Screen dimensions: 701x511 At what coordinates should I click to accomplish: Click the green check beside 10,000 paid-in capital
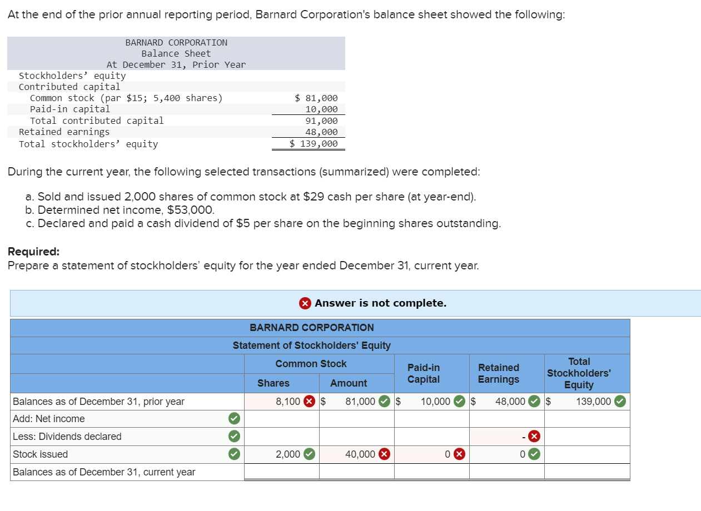[x=460, y=402]
